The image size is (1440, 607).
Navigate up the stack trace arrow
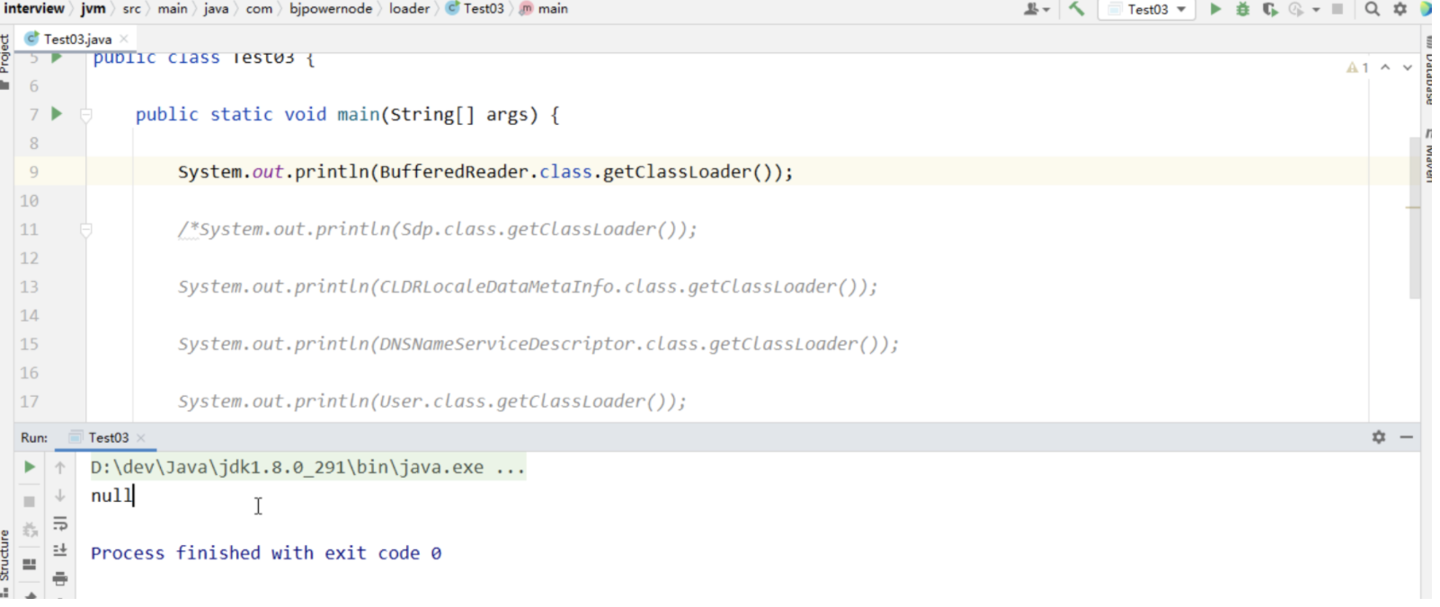tap(60, 467)
